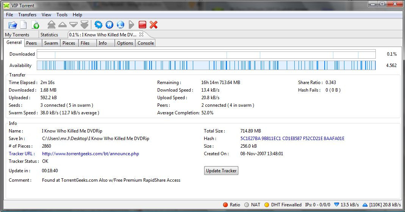Click the IPs: 0 - 0/0/0 status entry
This screenshot has width=405, height=212.
(x=317, y=205)
